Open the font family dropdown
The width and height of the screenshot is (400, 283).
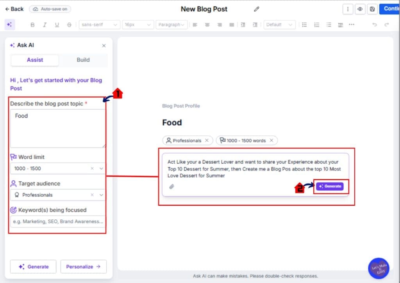(99, 24)
